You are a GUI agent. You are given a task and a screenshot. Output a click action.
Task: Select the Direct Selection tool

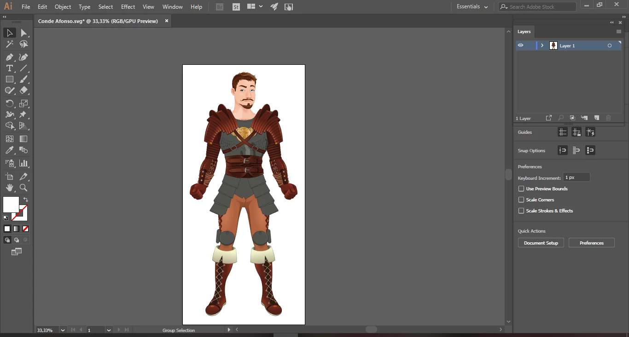click(23, 33)
